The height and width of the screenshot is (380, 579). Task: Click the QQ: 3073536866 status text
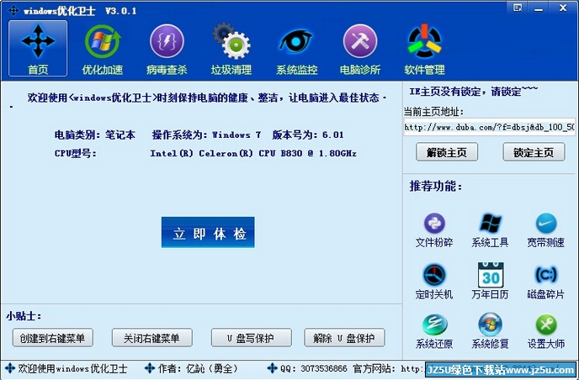[314, 368]
